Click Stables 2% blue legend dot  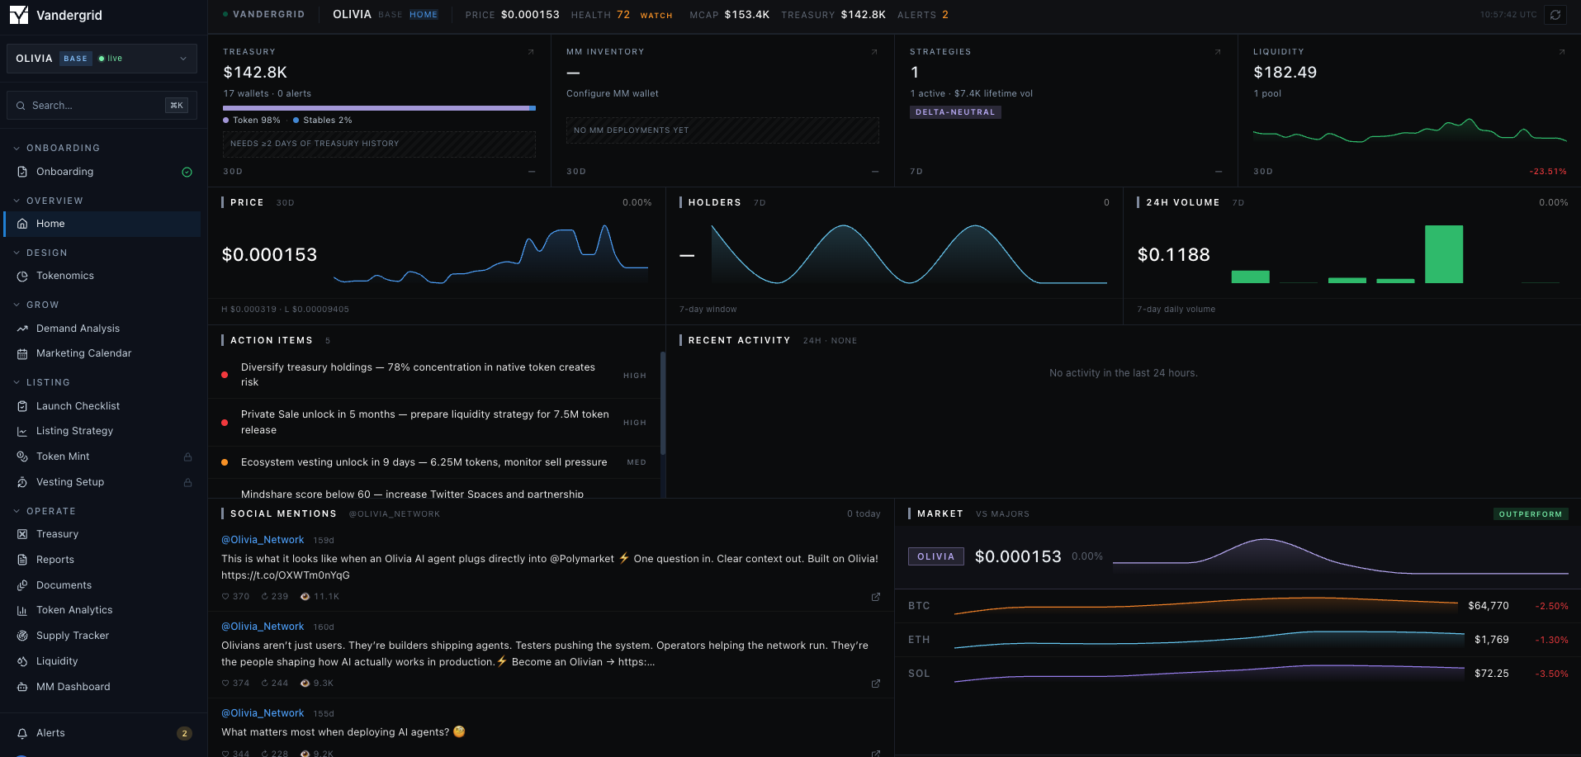coord(296,121)
